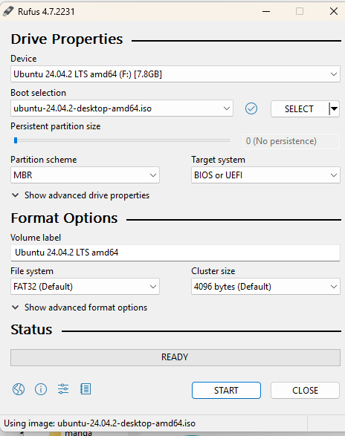Click the SELECT image button
This screenshot has height=436, width=345.
coord(300,108)
